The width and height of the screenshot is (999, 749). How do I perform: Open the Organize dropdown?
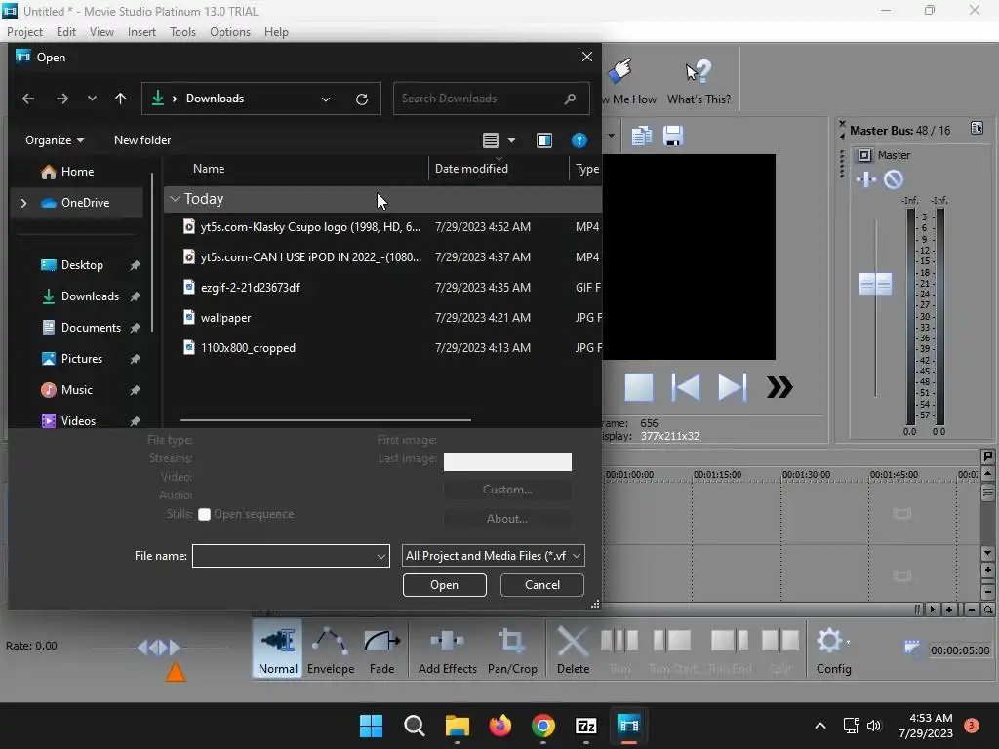coord(55,140)
